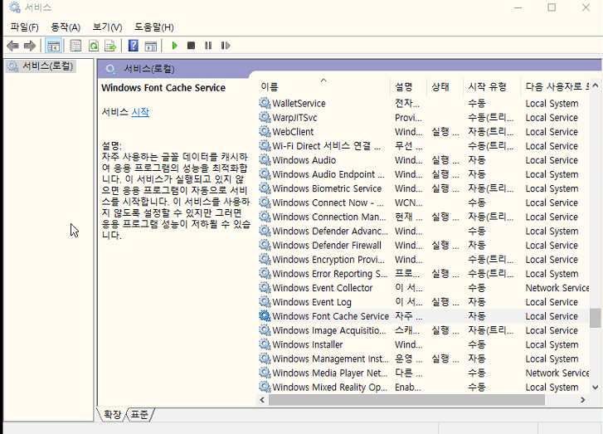Select the Windows Image Acquisitio... row
Screen dimensions: 603x434
[423, 330]
